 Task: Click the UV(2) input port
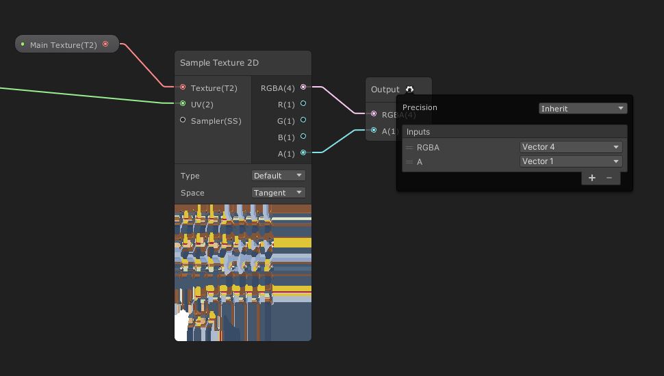coord(183,104)
